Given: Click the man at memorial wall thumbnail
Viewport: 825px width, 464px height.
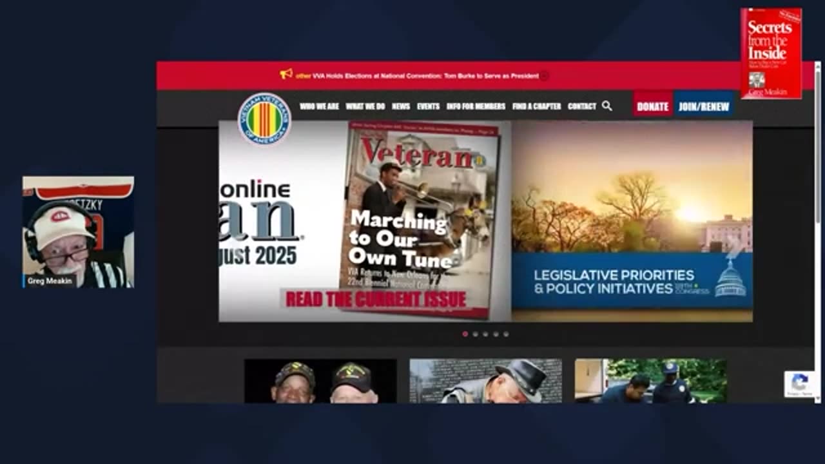Looking at the screenshot, I should coord(485,381).
